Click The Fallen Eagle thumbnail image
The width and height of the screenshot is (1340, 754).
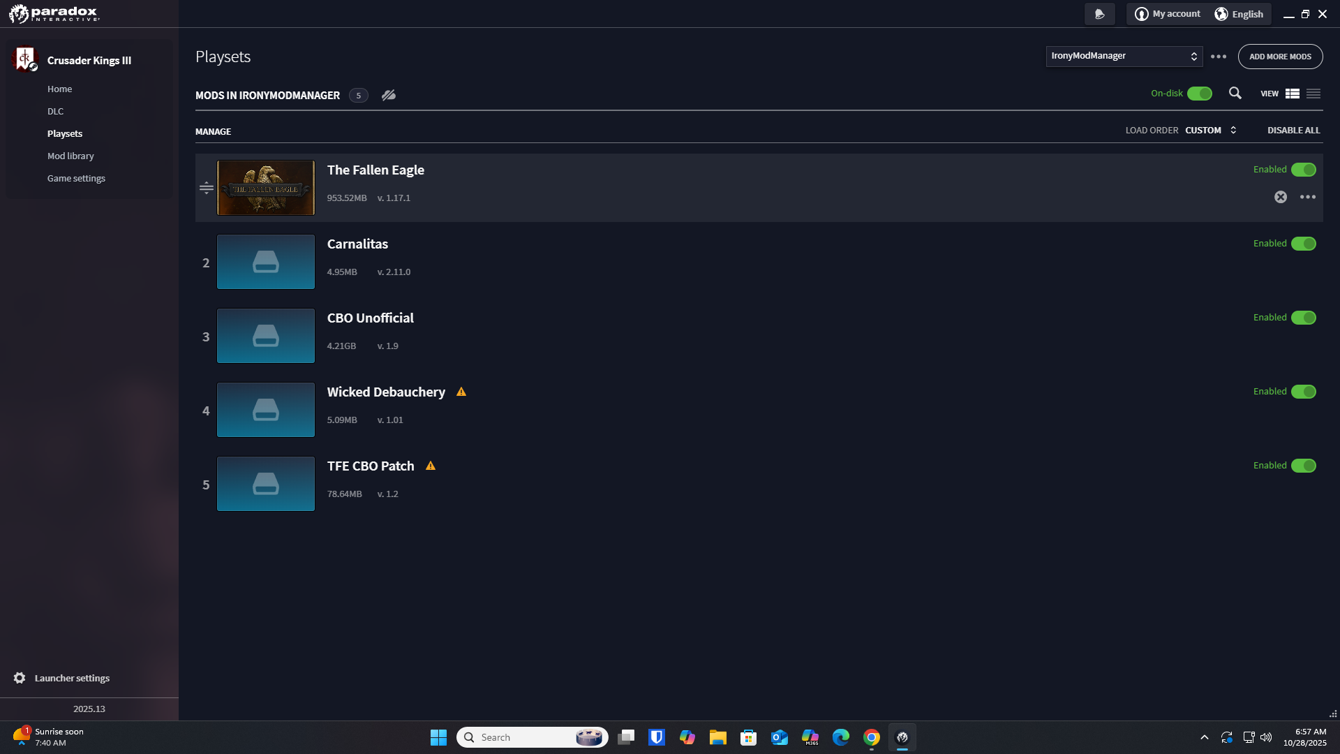pos(266,188)
